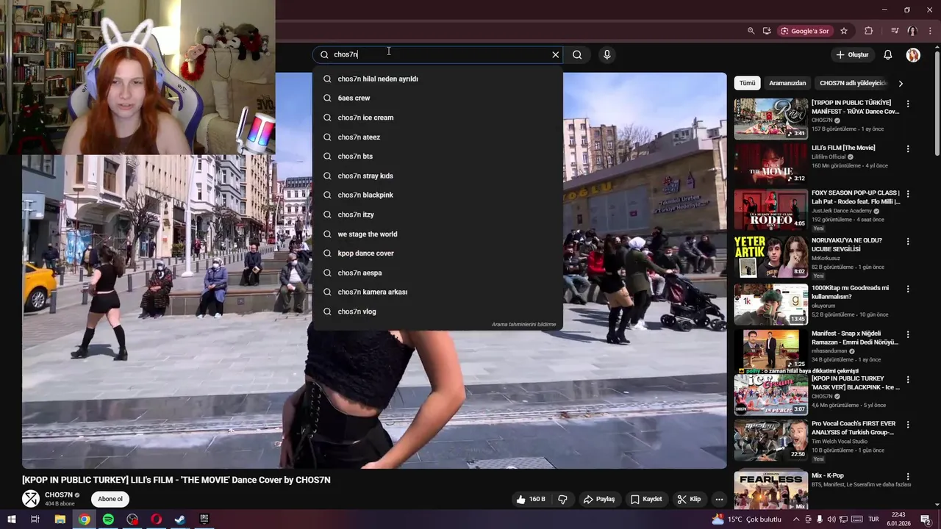Open options for LILI's FILM video
941x529 pixels.
click(908, 149)
